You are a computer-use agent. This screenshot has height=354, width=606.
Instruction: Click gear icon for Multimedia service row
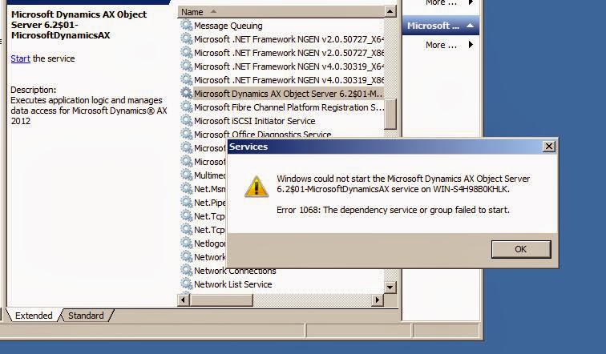coord(187,175)
